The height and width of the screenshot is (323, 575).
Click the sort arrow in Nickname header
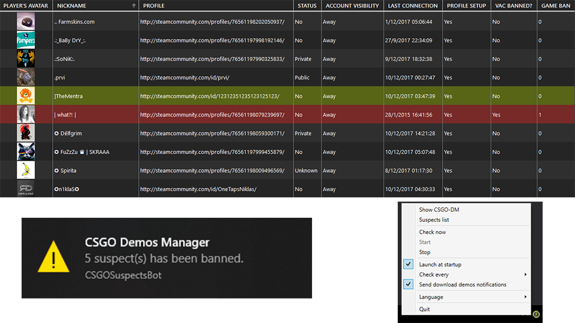pos(133,5)
